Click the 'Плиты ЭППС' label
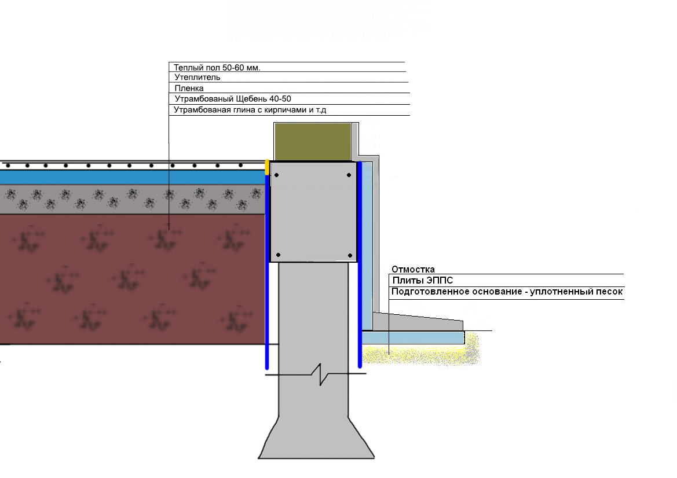Screen dimensions: 677x478 pyautogui.click(x=423, y=281)
